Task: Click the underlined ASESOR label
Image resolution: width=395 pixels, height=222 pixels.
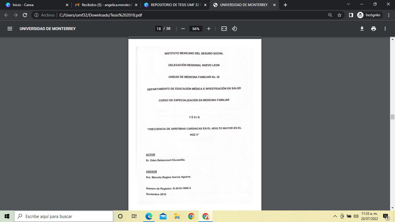Action: (x=151, y=172)
